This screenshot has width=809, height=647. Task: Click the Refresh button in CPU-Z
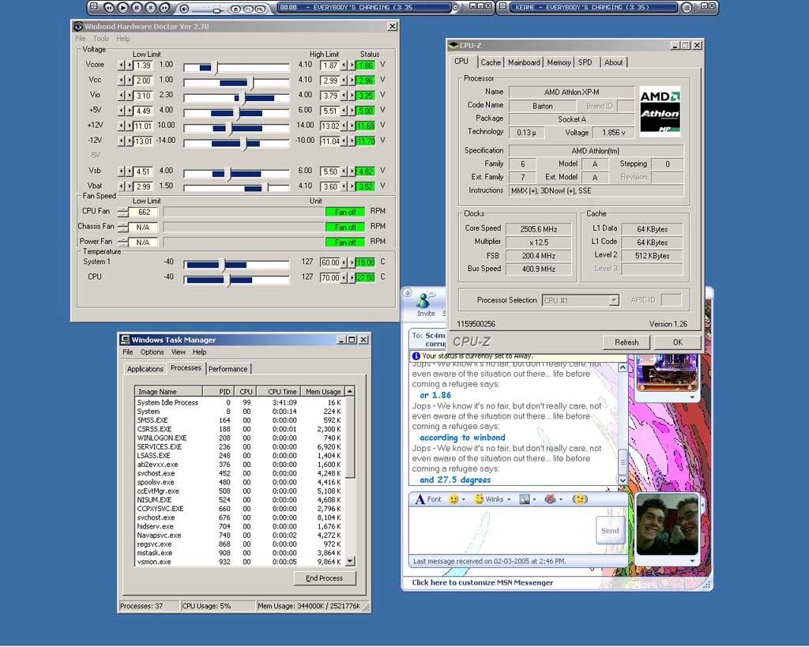pos(627,342)
